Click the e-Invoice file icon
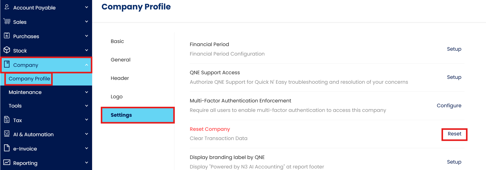The image size is (486, 170). coord(7,148)
